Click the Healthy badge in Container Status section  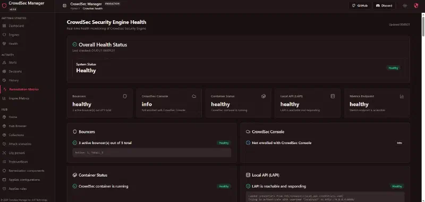(x=224, y=186)
